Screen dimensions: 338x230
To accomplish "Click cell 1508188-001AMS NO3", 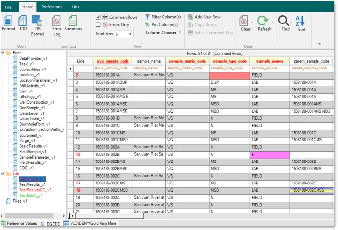I will point(312,111).
